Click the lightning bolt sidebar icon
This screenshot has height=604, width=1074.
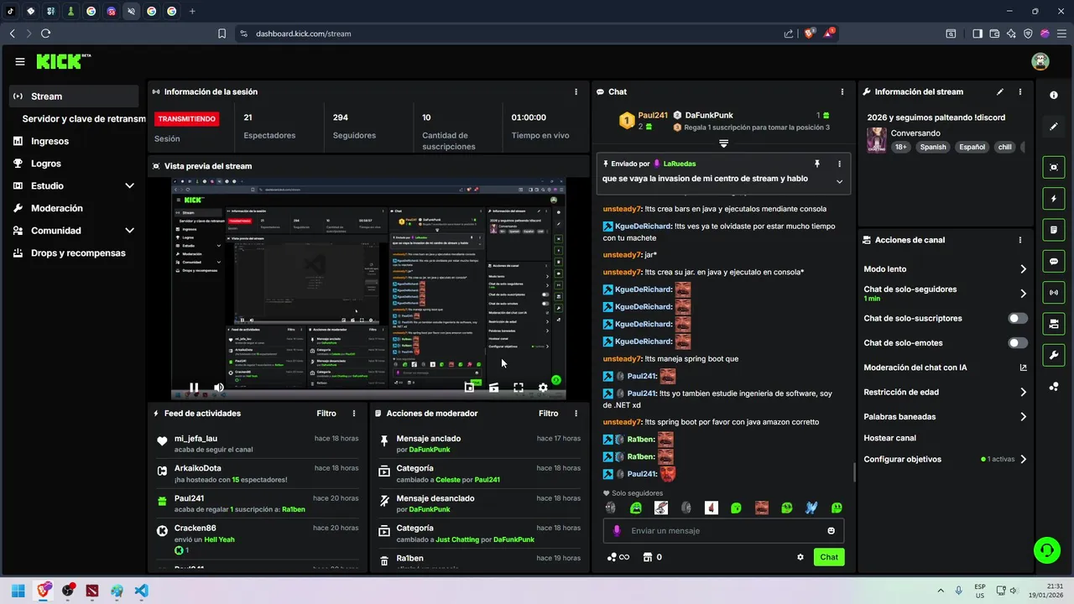pos(1054,199)
